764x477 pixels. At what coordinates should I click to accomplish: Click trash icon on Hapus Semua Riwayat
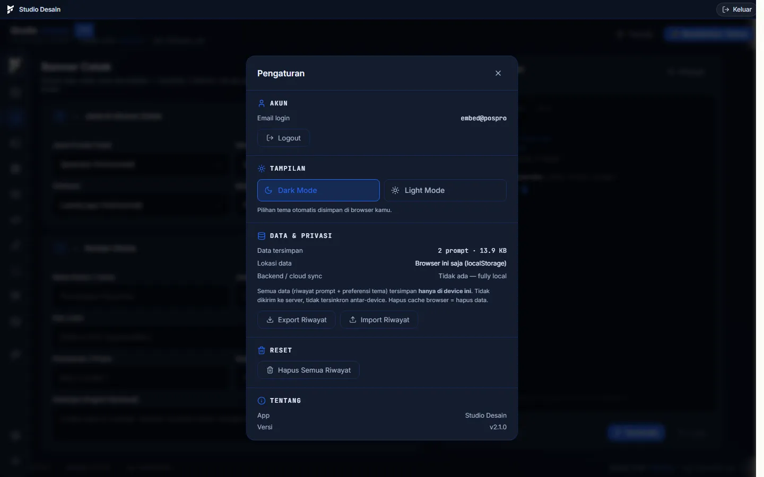(270, 370)
